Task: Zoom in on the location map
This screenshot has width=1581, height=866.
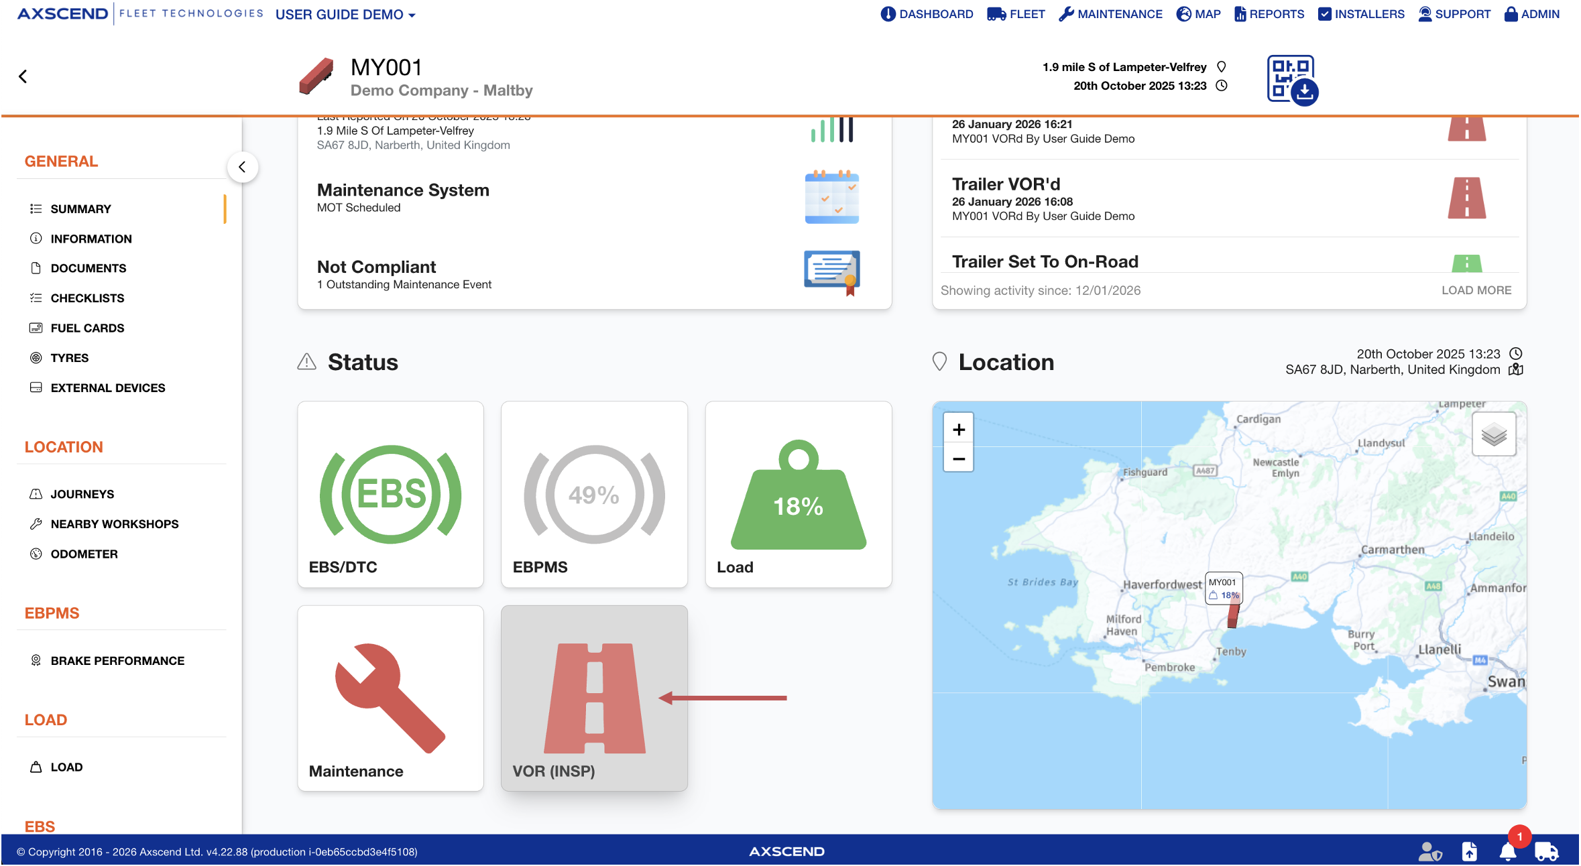Action: 959,430
